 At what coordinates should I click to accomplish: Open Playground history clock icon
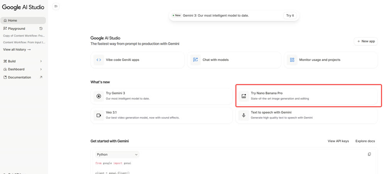tap(41, 28)
